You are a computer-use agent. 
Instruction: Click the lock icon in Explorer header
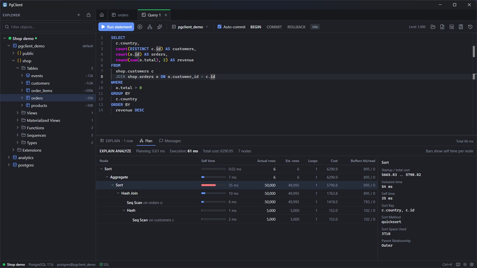[89, 15]
